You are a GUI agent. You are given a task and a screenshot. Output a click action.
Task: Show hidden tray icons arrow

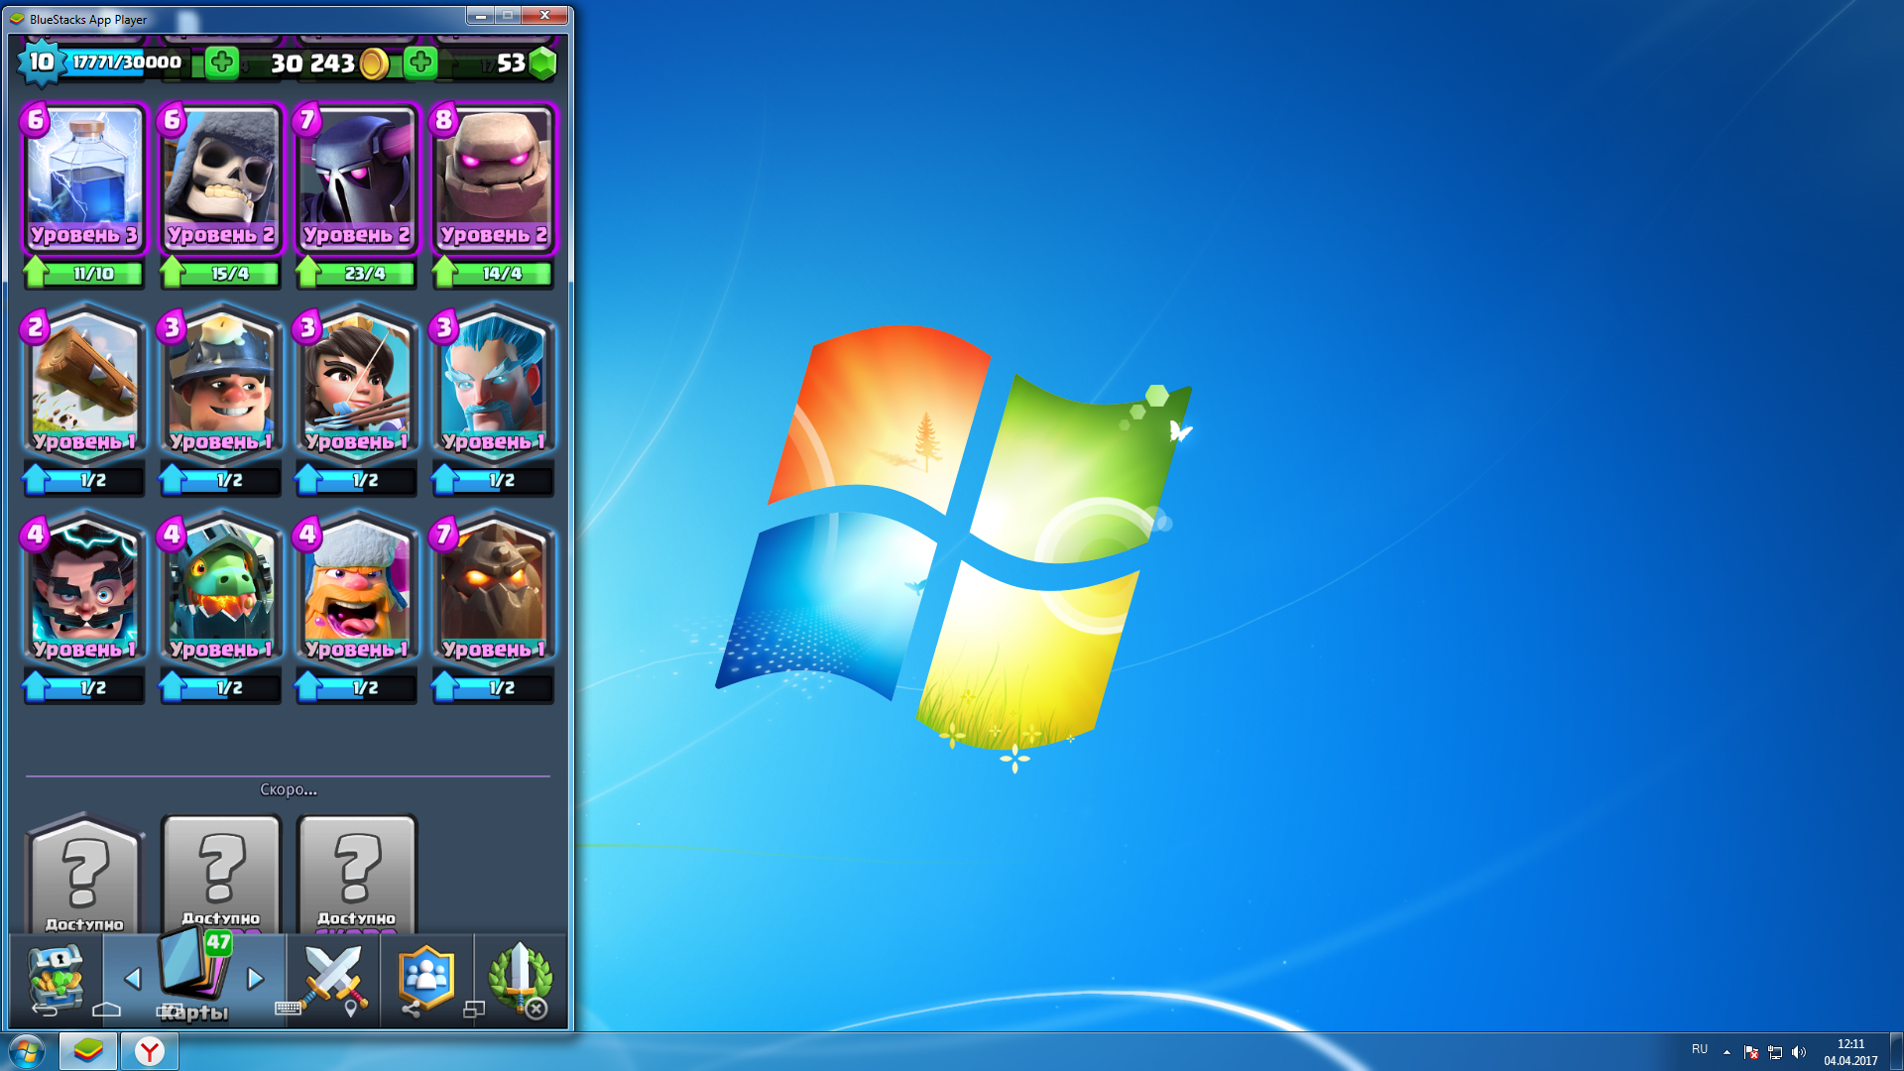tap(1726, 1052)
